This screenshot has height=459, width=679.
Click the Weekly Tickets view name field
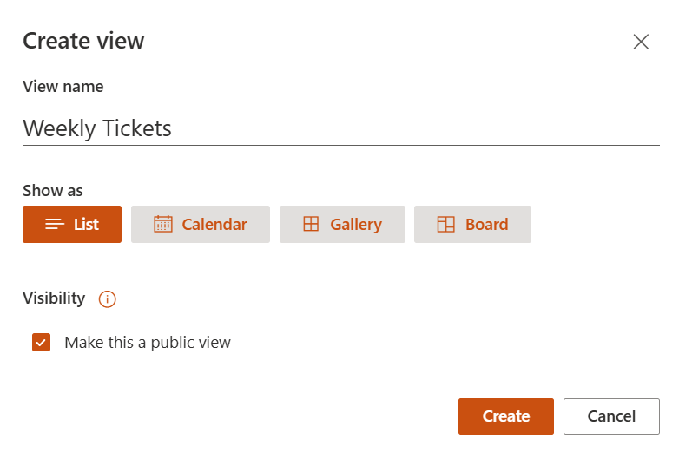tap(340, 128)
